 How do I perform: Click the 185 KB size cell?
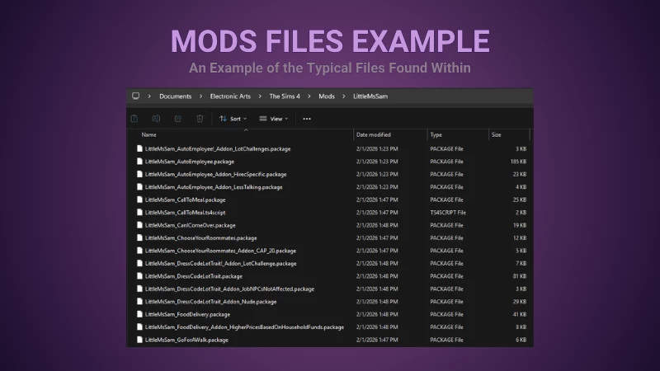(518, 162)
